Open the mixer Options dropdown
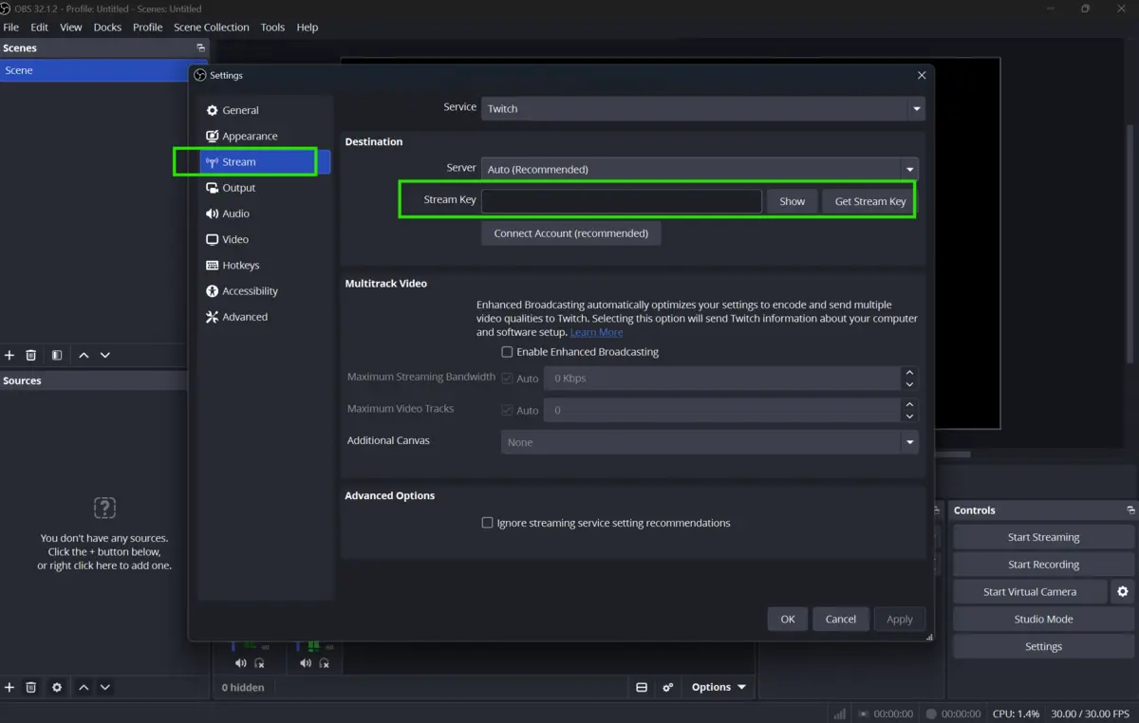The width and height of the screenshot is (1139, 723). [719, 687]
